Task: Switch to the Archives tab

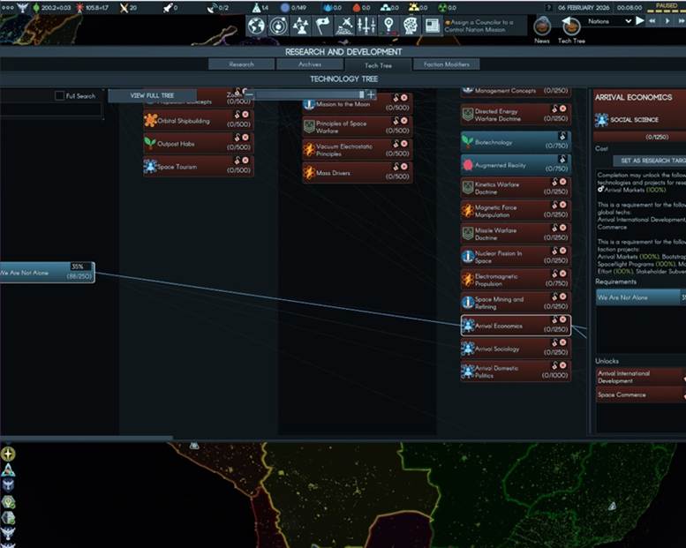Action: pos(309,64)
